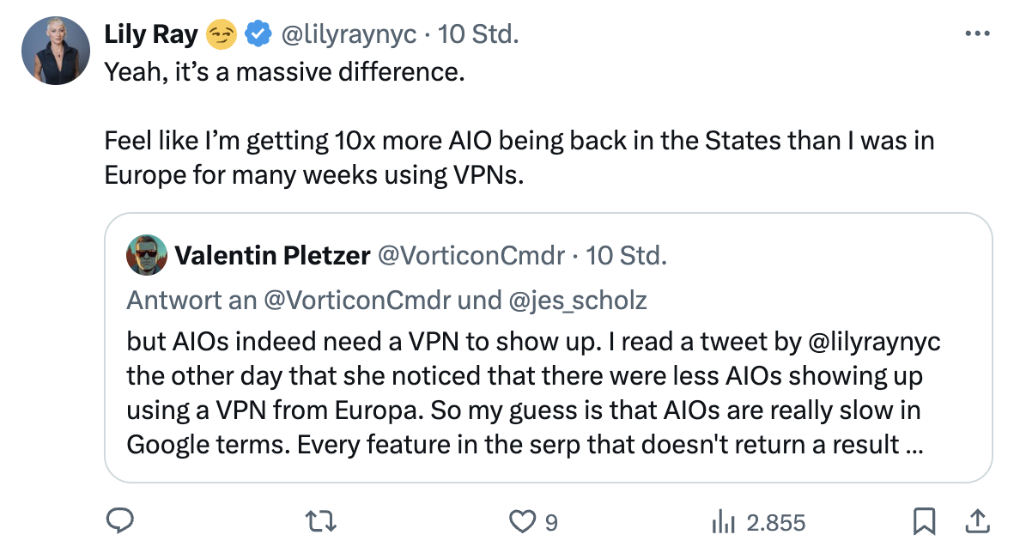Bookmark this tweet

tap(922, 521)
